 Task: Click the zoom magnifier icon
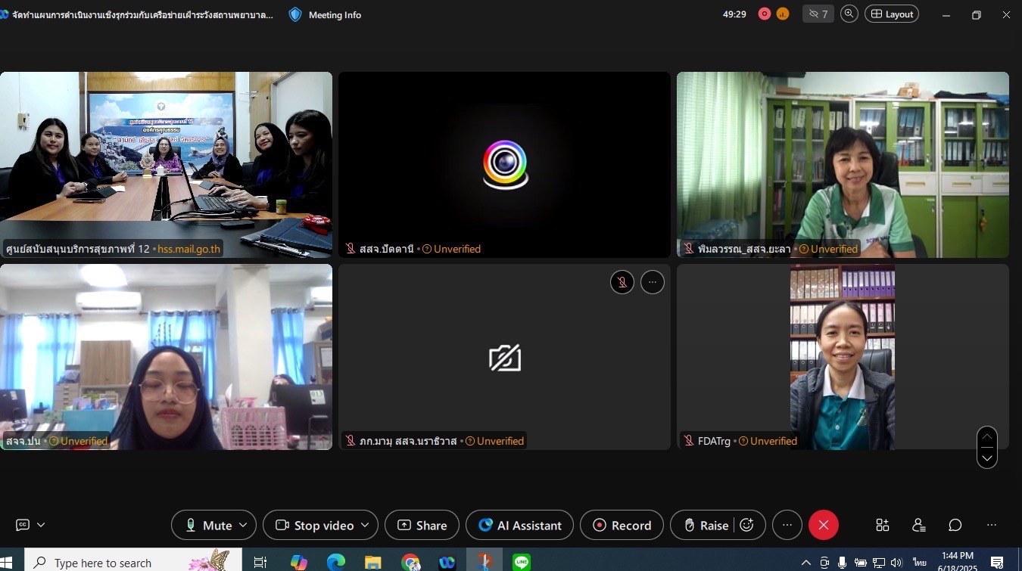tap(849, 14)
